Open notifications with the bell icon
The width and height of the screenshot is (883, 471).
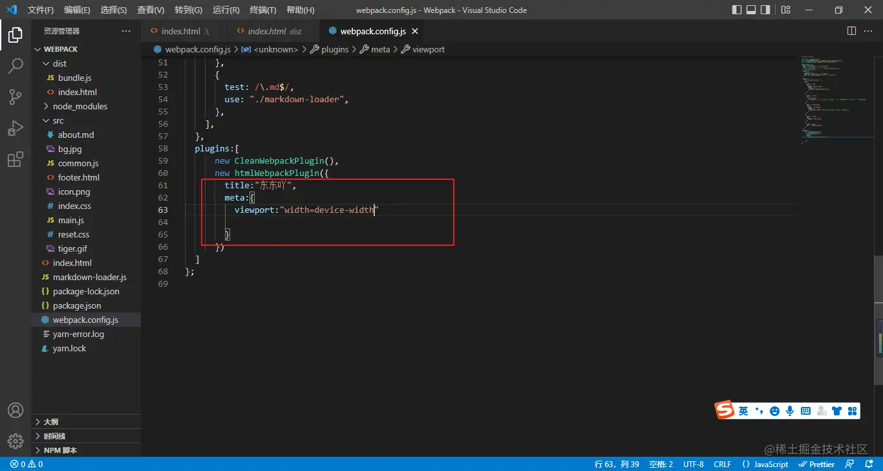869,464
